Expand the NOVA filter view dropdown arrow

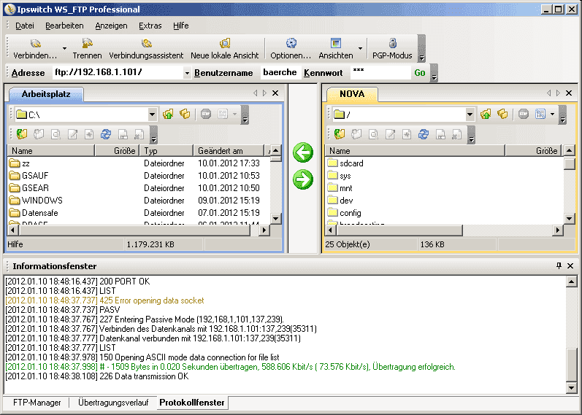pos(552,115)
